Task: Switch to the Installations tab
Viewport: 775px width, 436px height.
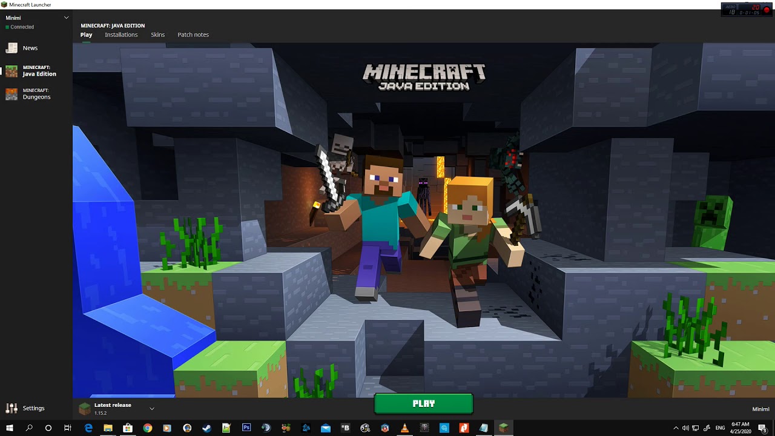Action: [121, 35]
